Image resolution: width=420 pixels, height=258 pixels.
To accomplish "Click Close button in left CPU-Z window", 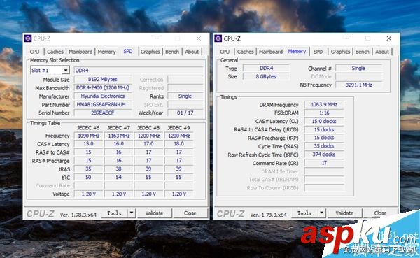I will tap(190, 213).
